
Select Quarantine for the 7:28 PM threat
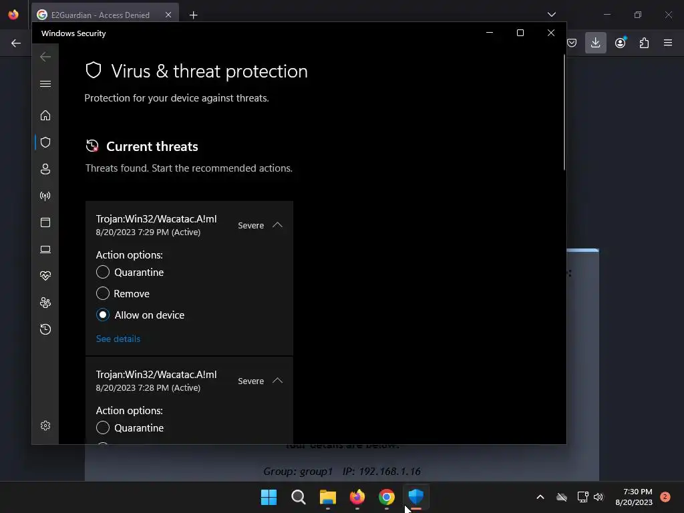[x=102, y=428]
